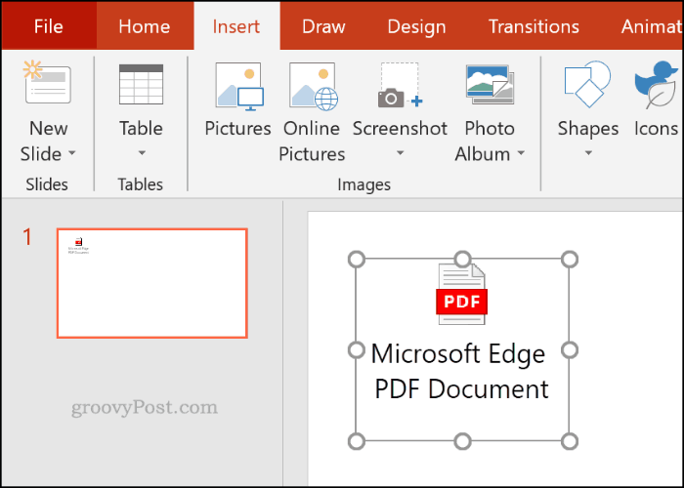
Task: Select slide 1 thumbnail
Action: (x=152, y=283)
